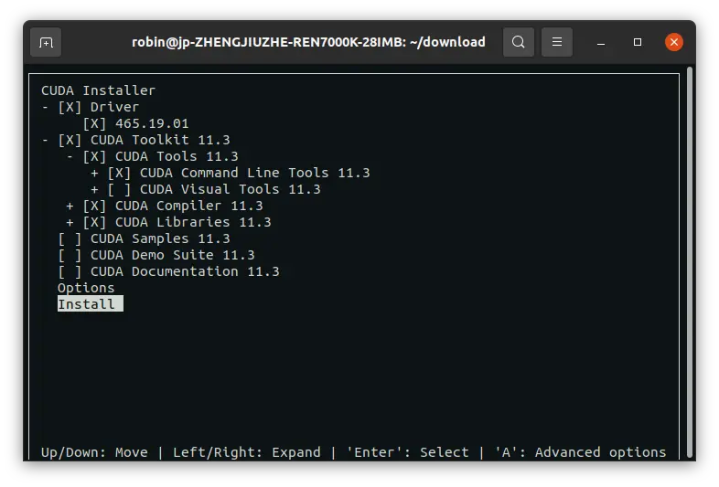Click the terminal search magnifier icon
The image size is (719, 487).
point(518,42)
